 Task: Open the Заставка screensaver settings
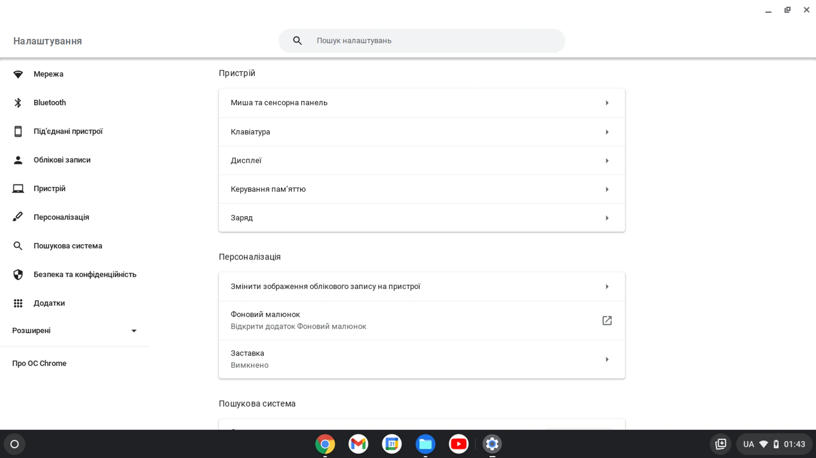tap(421, 359)
